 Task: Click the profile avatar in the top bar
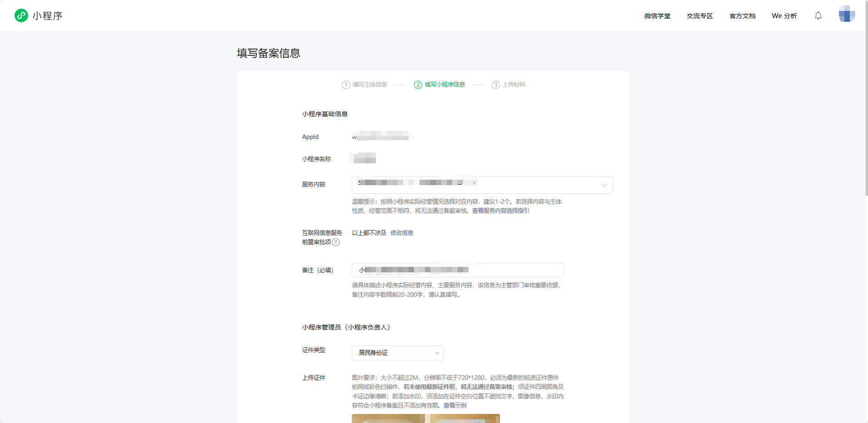coord(846,14)
